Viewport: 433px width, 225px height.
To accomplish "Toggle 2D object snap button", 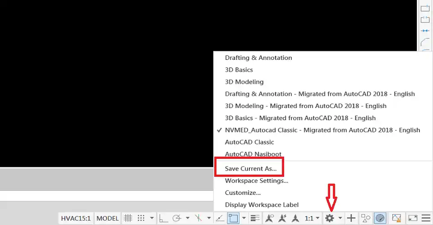I will [x=233, y=218].
